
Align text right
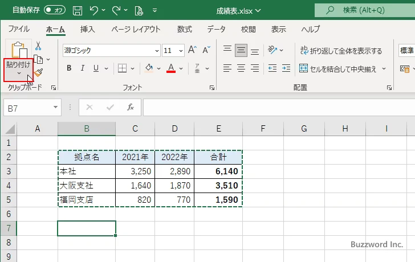(x=255, y=68)
